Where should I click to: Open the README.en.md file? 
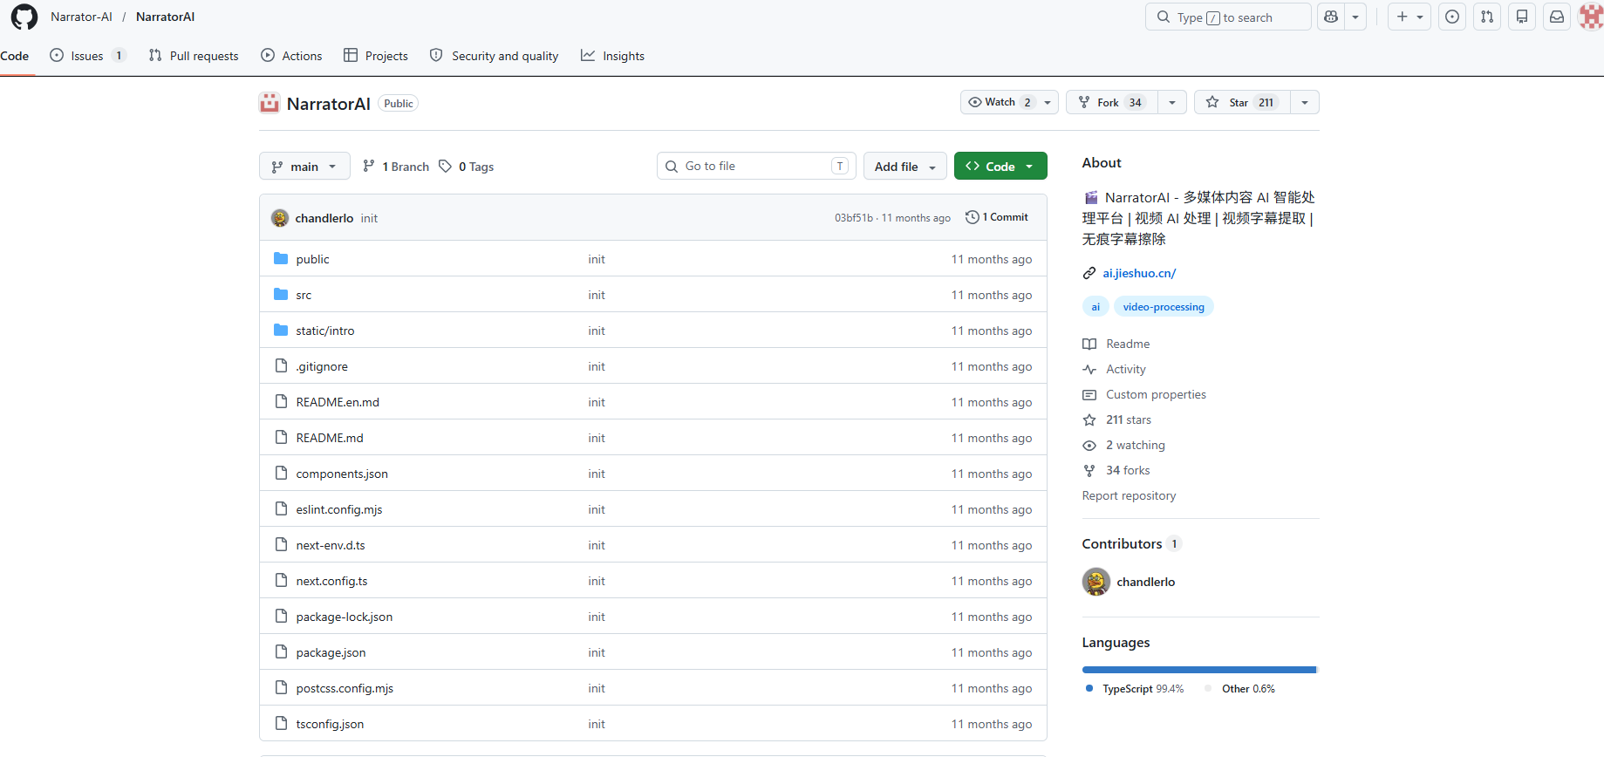(x=338, y=402)
